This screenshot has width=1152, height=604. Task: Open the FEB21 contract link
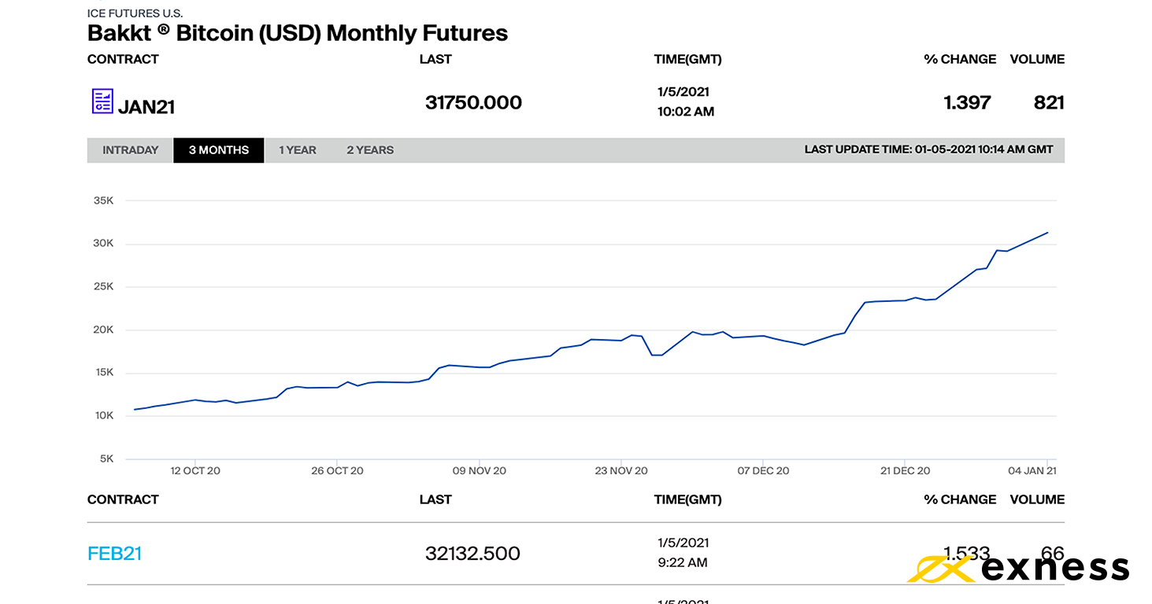(x=114, y=554)
